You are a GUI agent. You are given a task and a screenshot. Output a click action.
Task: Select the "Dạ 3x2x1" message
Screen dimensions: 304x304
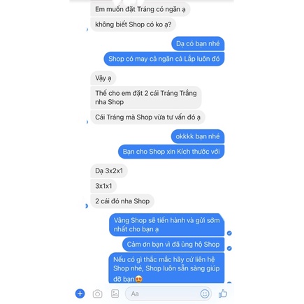click(x=109, y=171)
